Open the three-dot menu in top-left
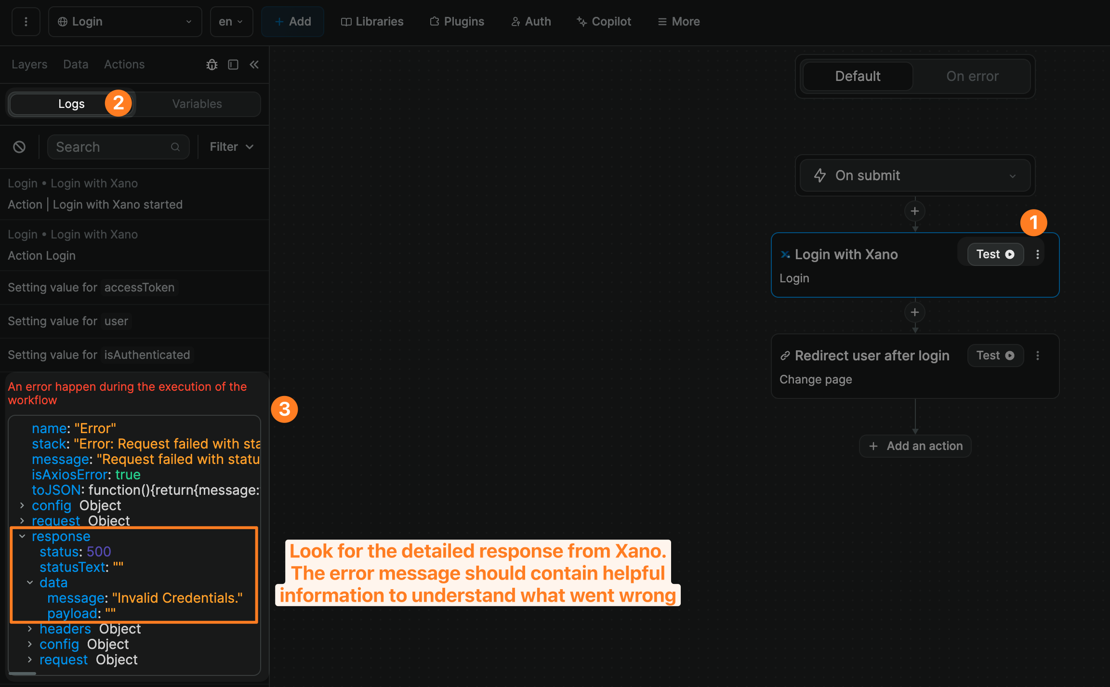Image resolution: width=1110 pixels, height=687 pixels. tap(26, 22)
